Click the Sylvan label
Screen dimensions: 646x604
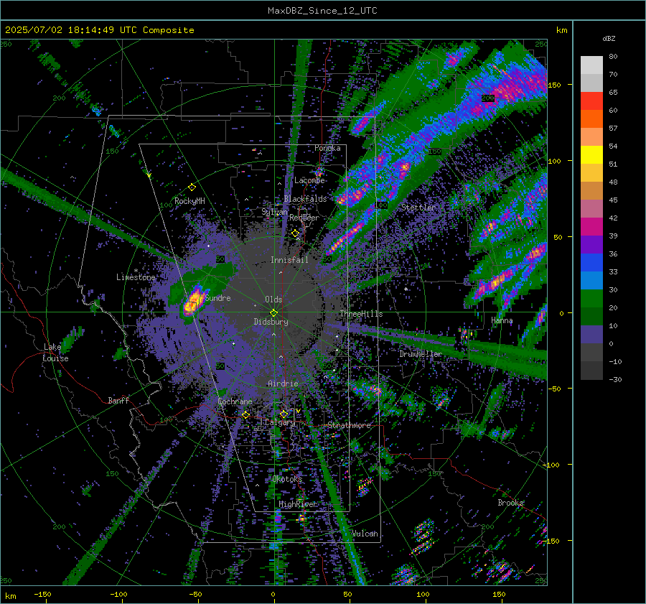coord(274,212)
